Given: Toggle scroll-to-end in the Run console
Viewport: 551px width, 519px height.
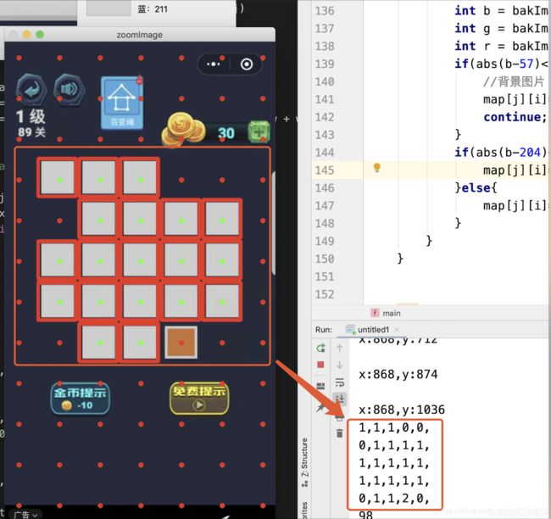Looking at the screenshot, I should coord(339,399).
